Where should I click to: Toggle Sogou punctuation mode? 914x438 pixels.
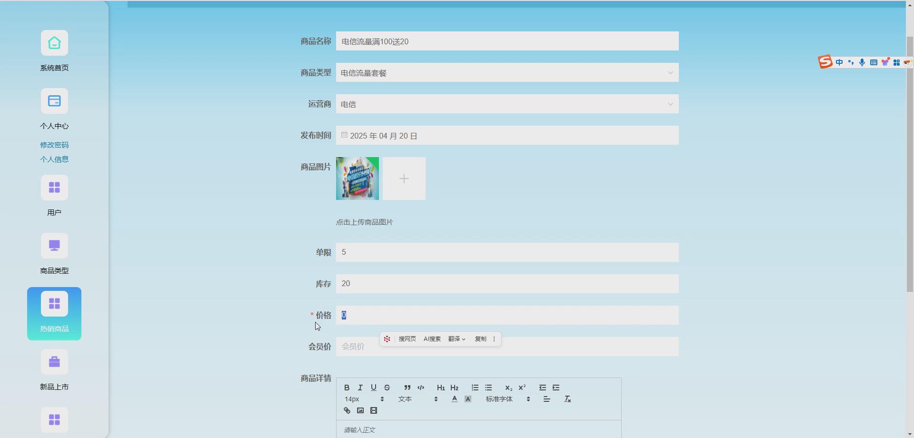tap(851, 62)
